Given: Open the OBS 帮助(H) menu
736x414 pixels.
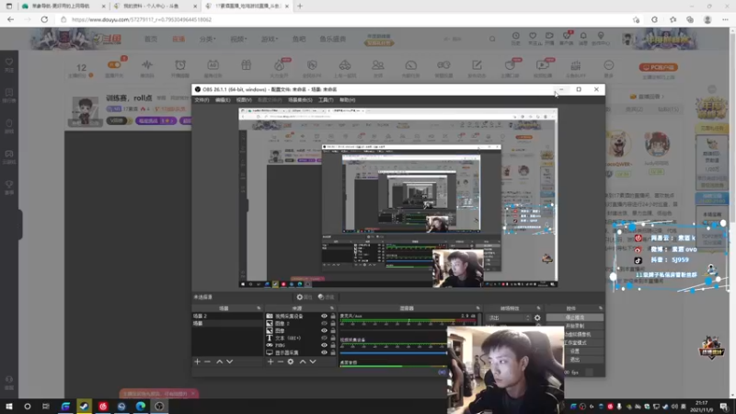Looking at the screenshot, I should pos(348,100).
